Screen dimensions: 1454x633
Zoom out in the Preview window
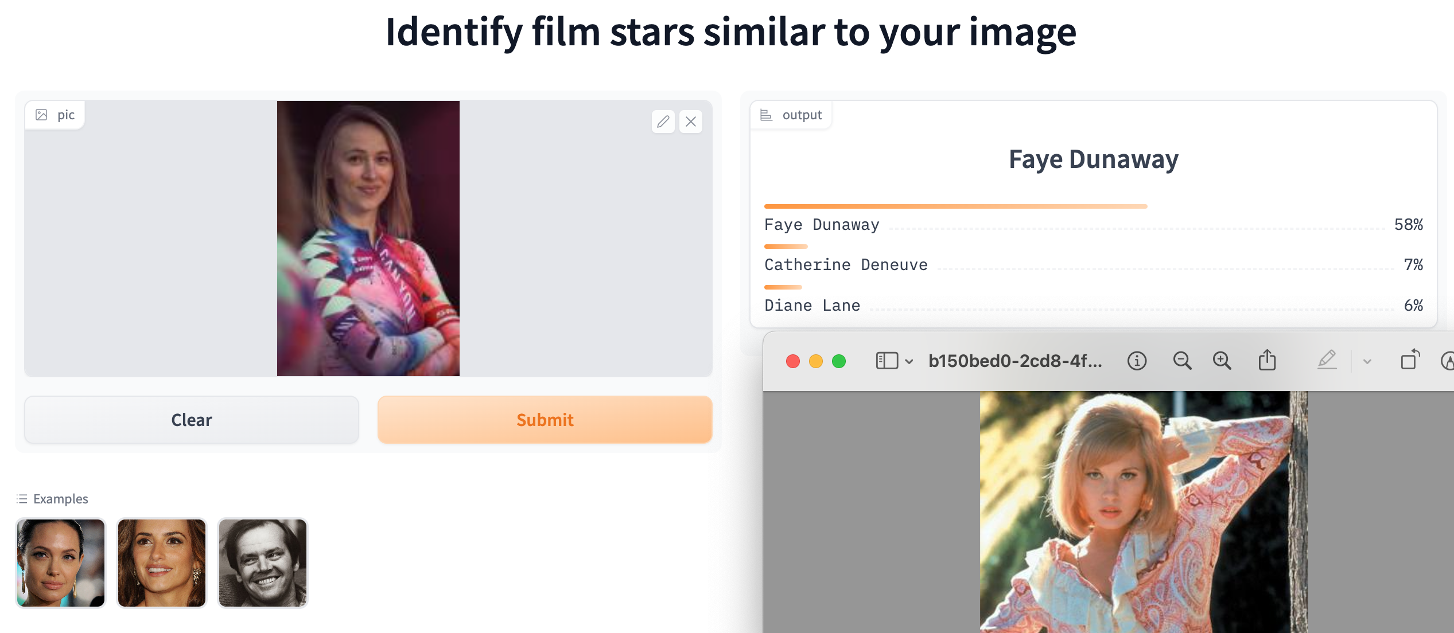(x=1181, y=361)
